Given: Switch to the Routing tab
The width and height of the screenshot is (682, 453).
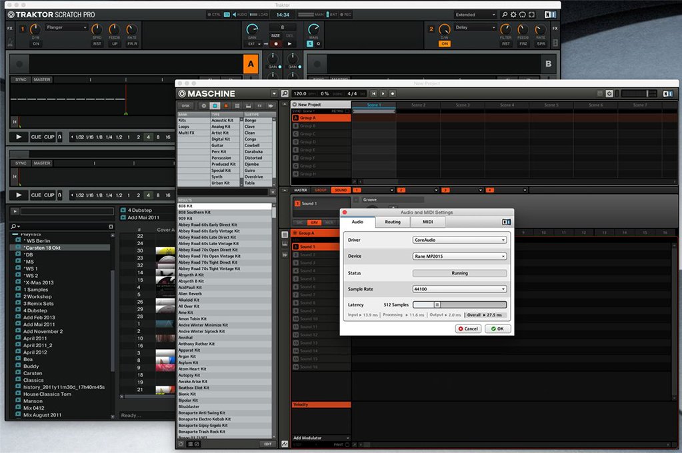Looking at the screenshot, I should click(393, 222).
